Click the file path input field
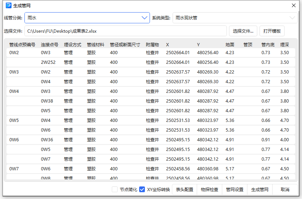The height and width of the screenshot is (199, 302). pos(125,31)
